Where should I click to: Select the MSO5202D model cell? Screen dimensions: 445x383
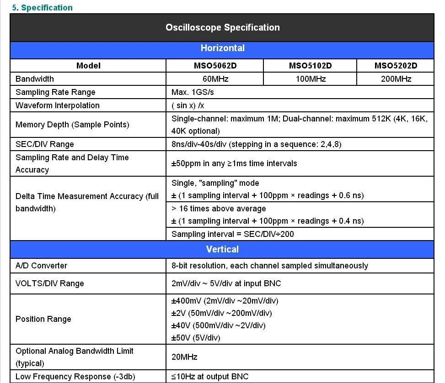point(395,66)
